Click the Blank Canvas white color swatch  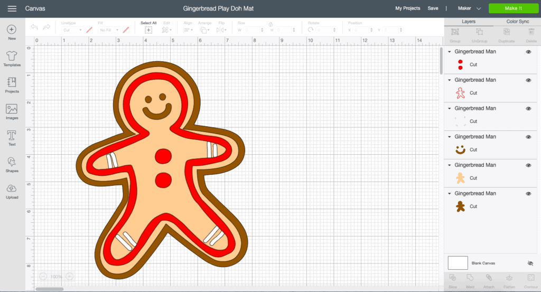(458, 262)
